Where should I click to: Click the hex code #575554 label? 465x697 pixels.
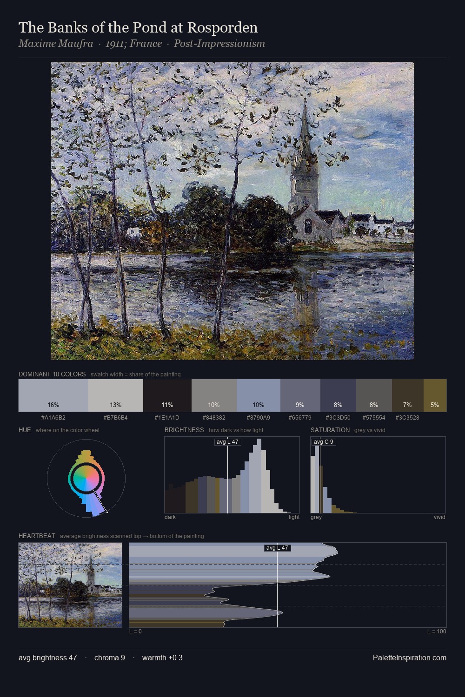click(374, 418)
